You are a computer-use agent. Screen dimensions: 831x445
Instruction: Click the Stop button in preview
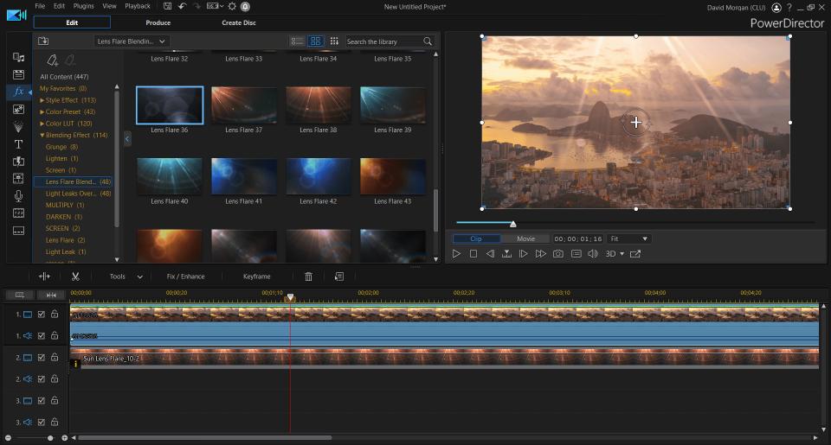473,254
